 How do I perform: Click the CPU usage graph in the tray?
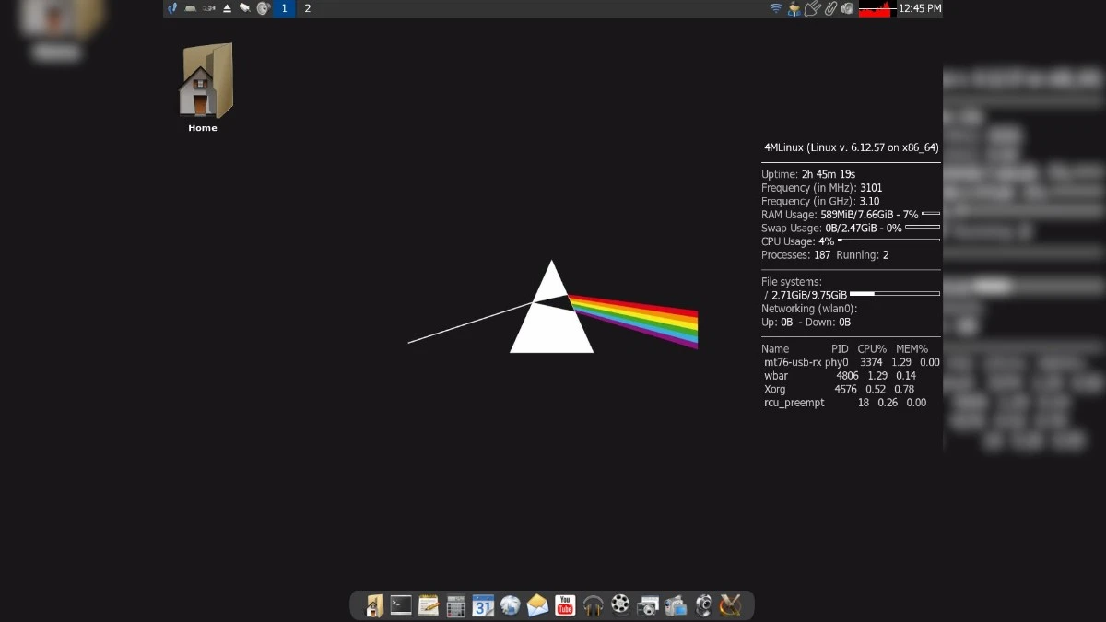(x=875, y=8)
